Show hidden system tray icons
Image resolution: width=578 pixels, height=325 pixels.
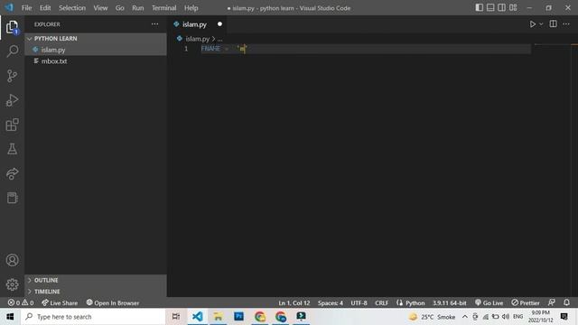coord(465,317)
